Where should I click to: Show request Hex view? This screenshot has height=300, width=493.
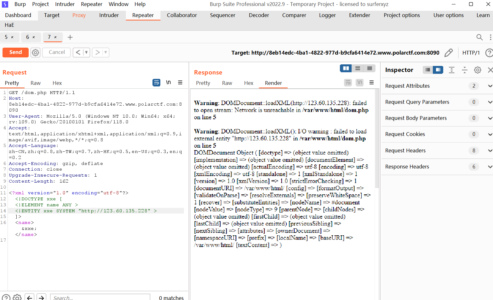57,83
